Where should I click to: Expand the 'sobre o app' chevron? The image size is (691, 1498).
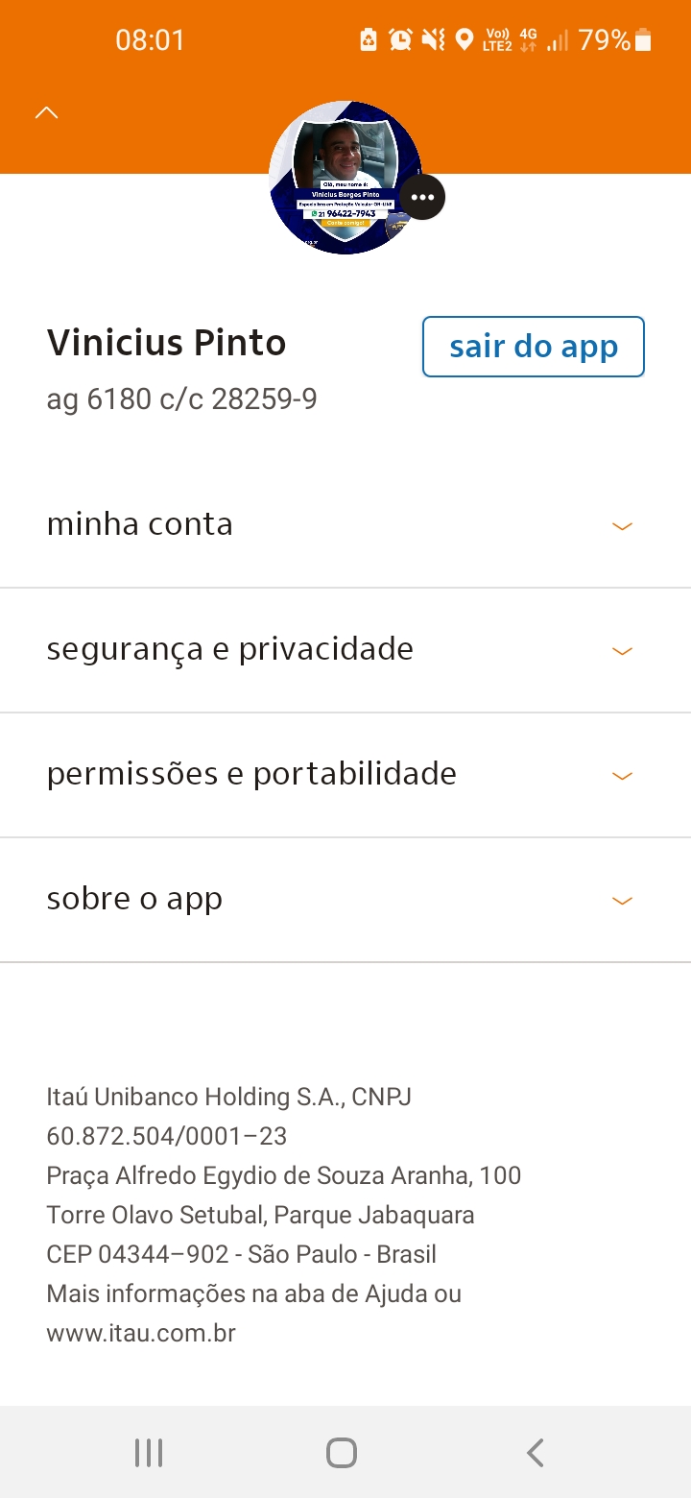pos(623,901)
